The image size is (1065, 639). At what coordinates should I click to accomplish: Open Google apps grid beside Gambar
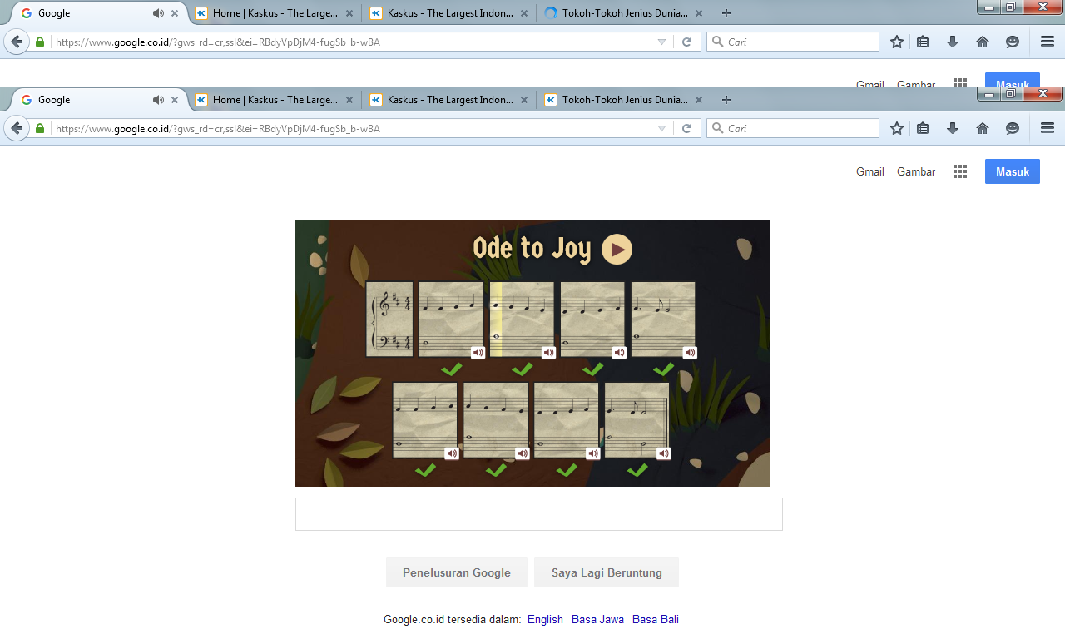[960, 171]
